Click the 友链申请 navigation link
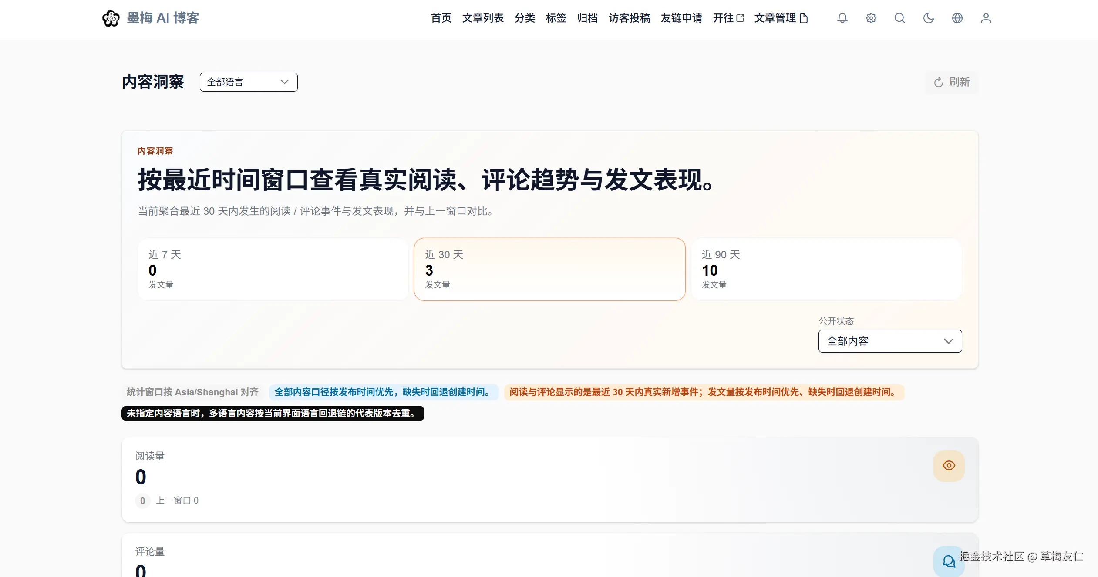This screenshot has width=1098, height=577. (681, 18)
